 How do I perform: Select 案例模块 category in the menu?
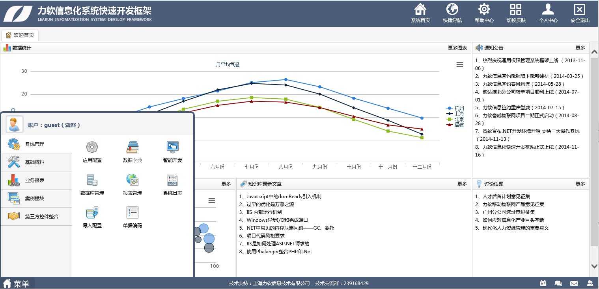coord(36,199)
